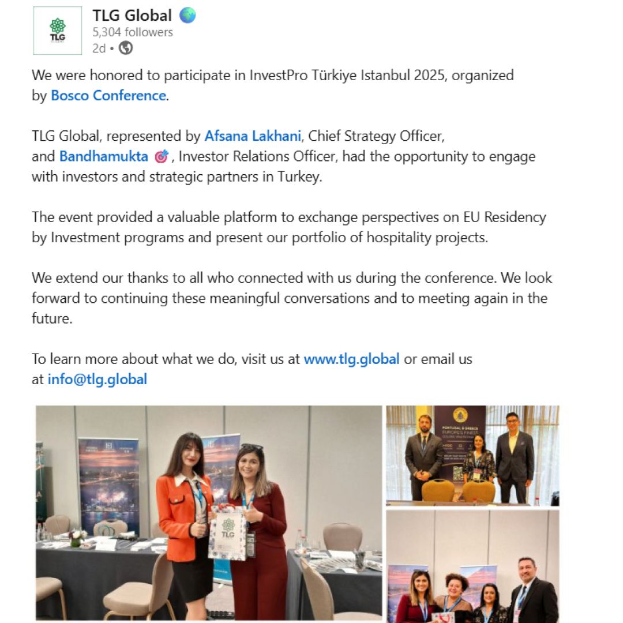Click the info@tlg.global email link
Screen dimensions: 623x623
tap(97, 379)
